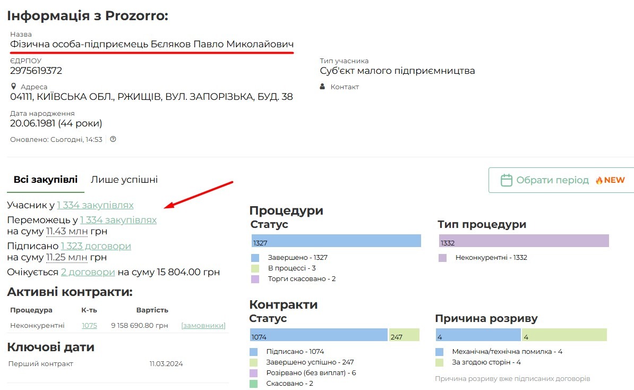Click the green Завершено успішно 247 bar
Viewport: 634px width, 390px height.
pyautogui.click(x=404, y=335)
